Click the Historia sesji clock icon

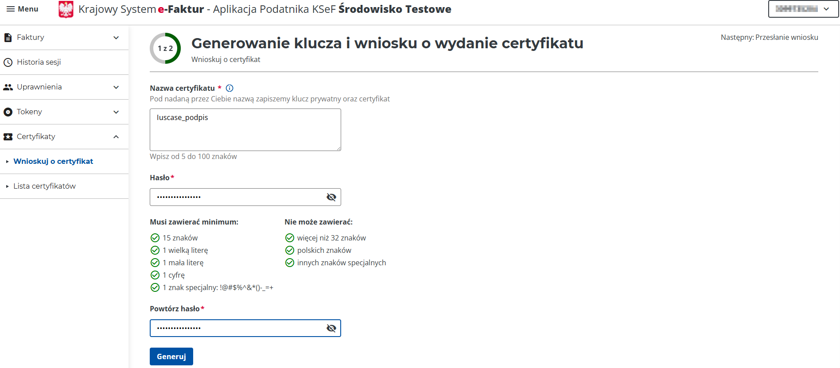click(x=8, y=62)
